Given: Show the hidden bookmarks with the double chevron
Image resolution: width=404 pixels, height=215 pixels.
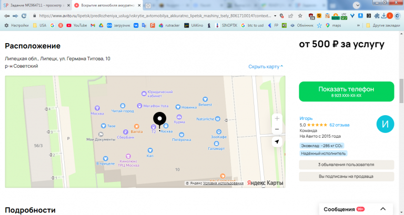Looking at the screenshot, I should pos(358,25).
